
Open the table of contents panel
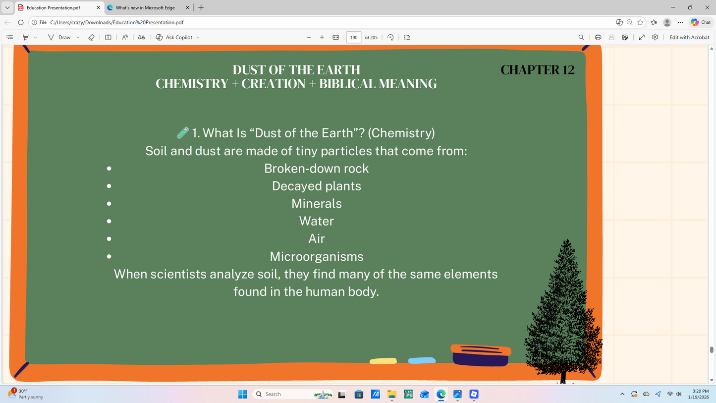[9, 37]
